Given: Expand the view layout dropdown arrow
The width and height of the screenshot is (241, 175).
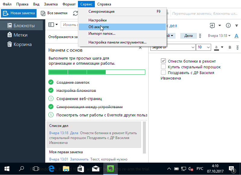Looking at the screenshot, I should coord(56,24).
